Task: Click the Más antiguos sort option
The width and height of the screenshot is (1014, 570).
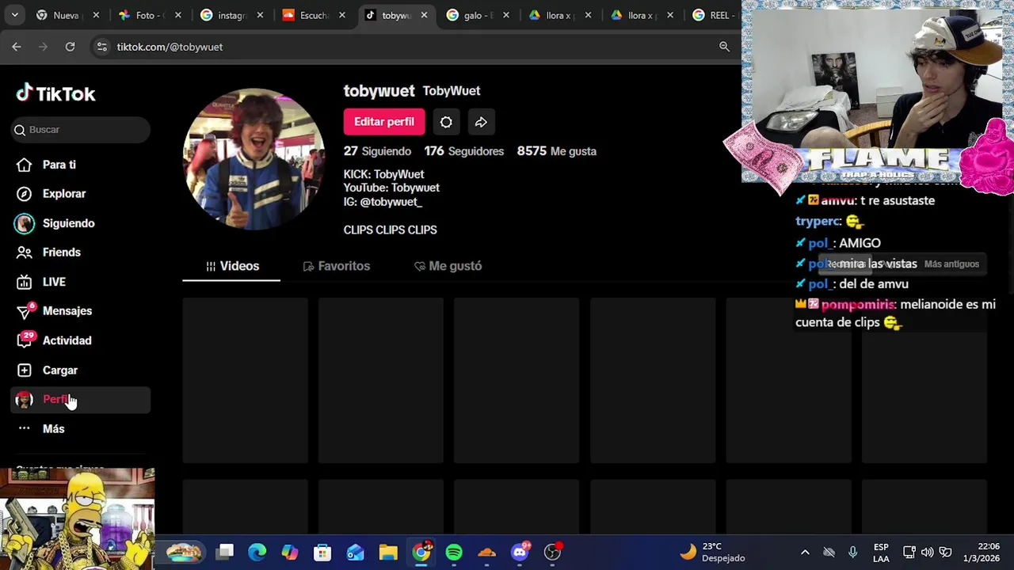Action: [x=951, y=264]
